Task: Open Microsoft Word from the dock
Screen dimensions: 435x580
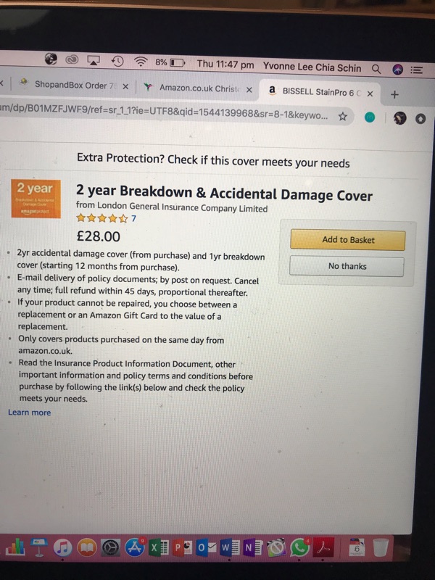Action: (225, 548)
